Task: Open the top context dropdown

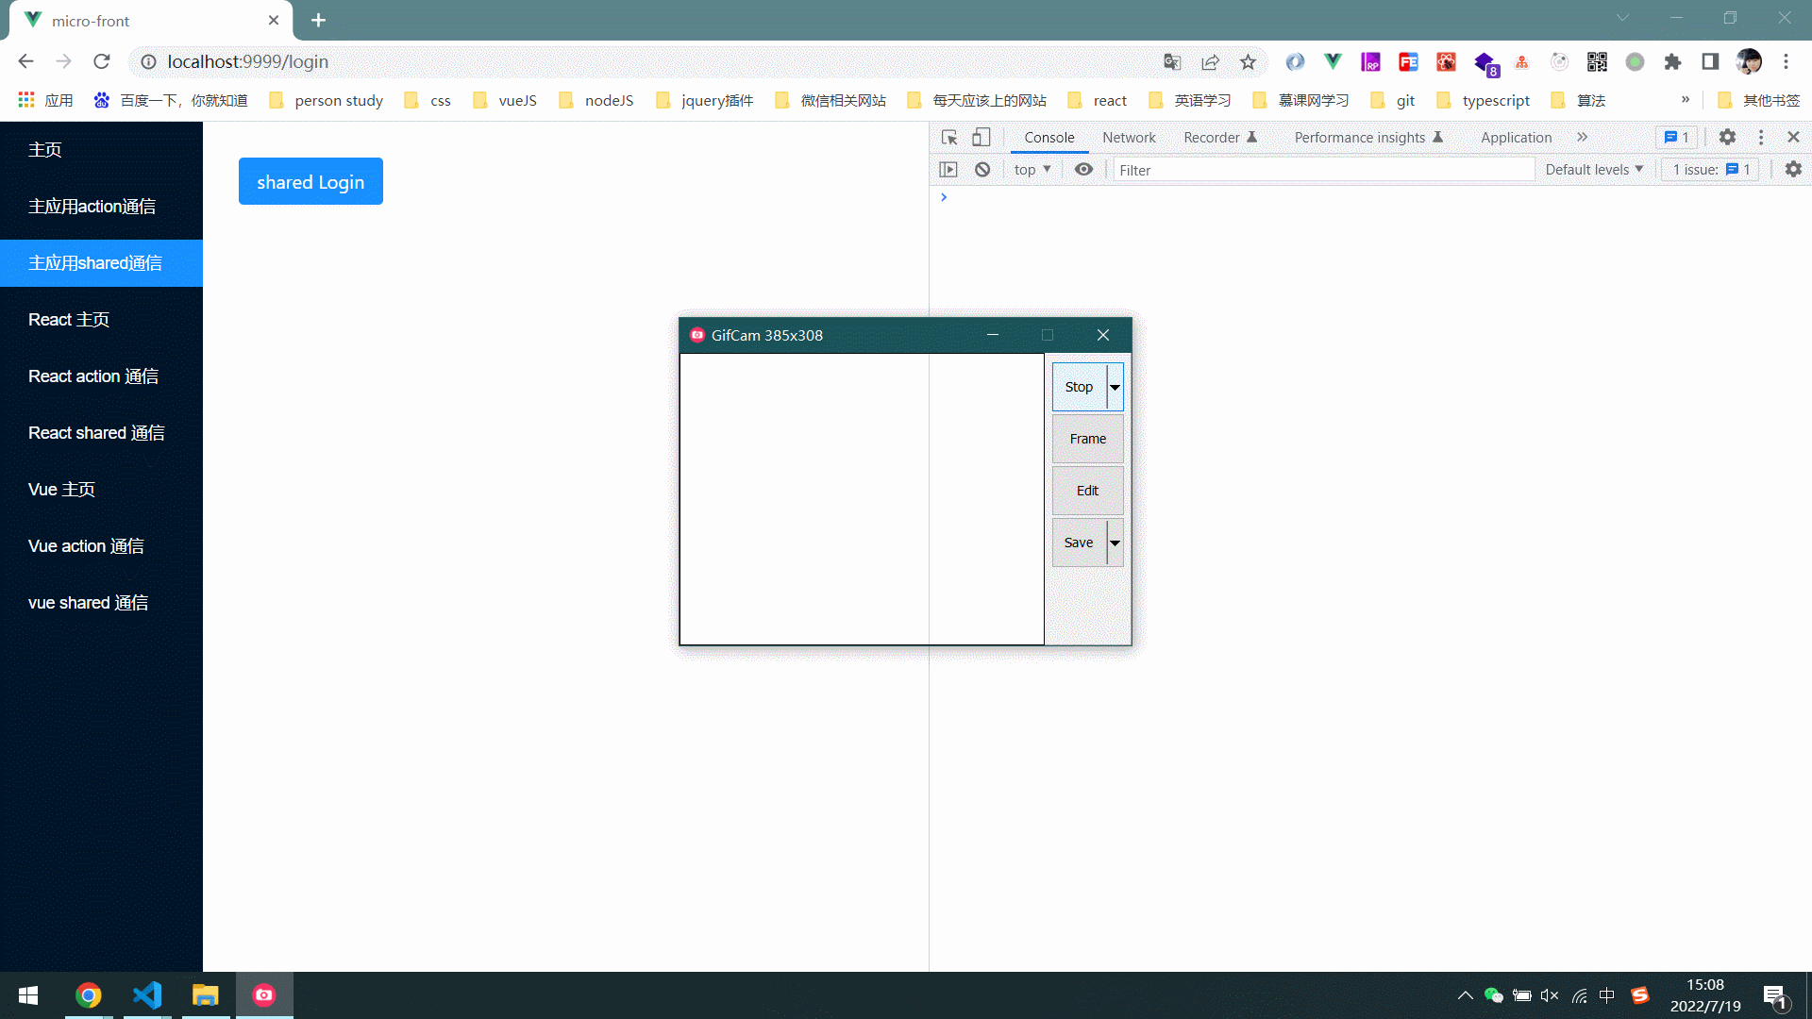Action: [1032, 170]
